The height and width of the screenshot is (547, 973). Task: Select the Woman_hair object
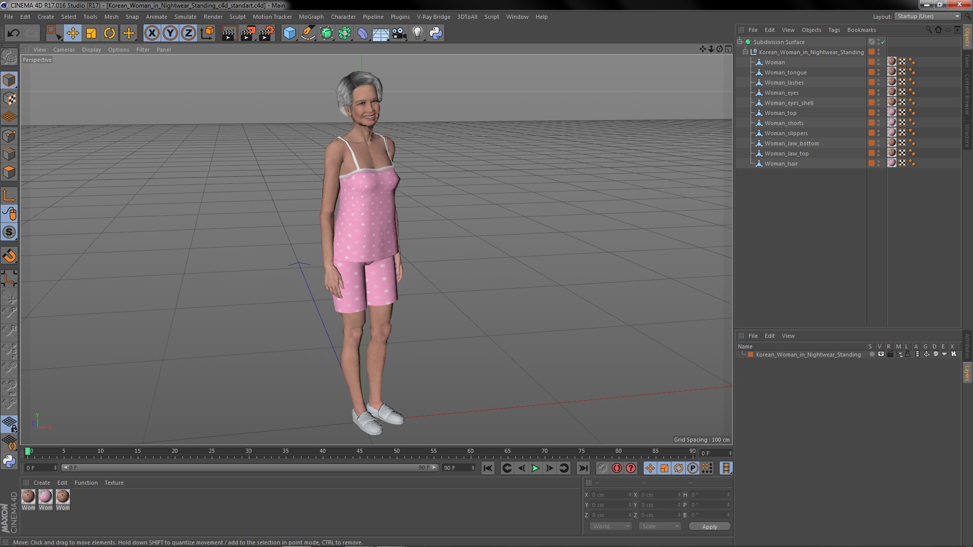(x=781, y=164)
